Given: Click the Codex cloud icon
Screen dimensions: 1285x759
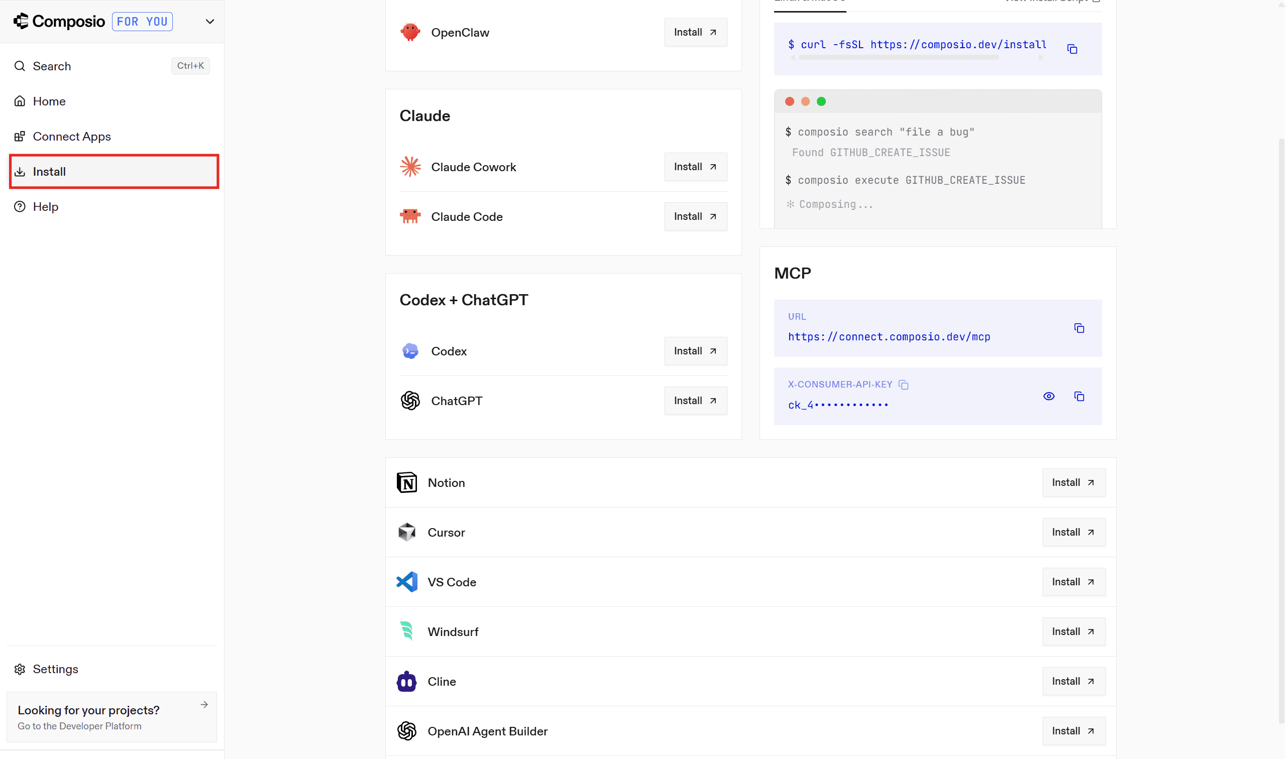Looking at the screenshot, I should pyautogui.click(x=410, y=351).
